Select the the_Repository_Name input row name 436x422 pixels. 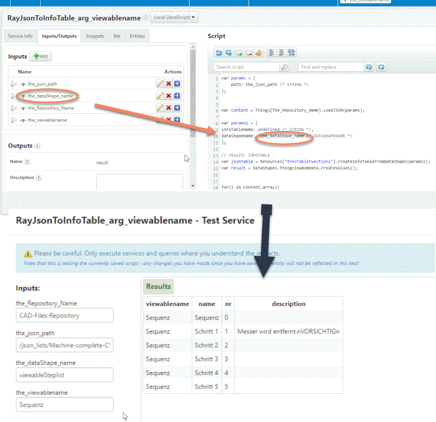pos(51,108)
